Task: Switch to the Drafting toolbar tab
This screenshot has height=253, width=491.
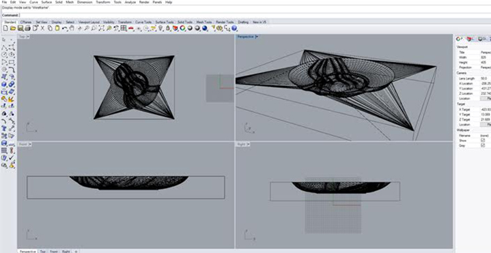Action: [243, 23]
